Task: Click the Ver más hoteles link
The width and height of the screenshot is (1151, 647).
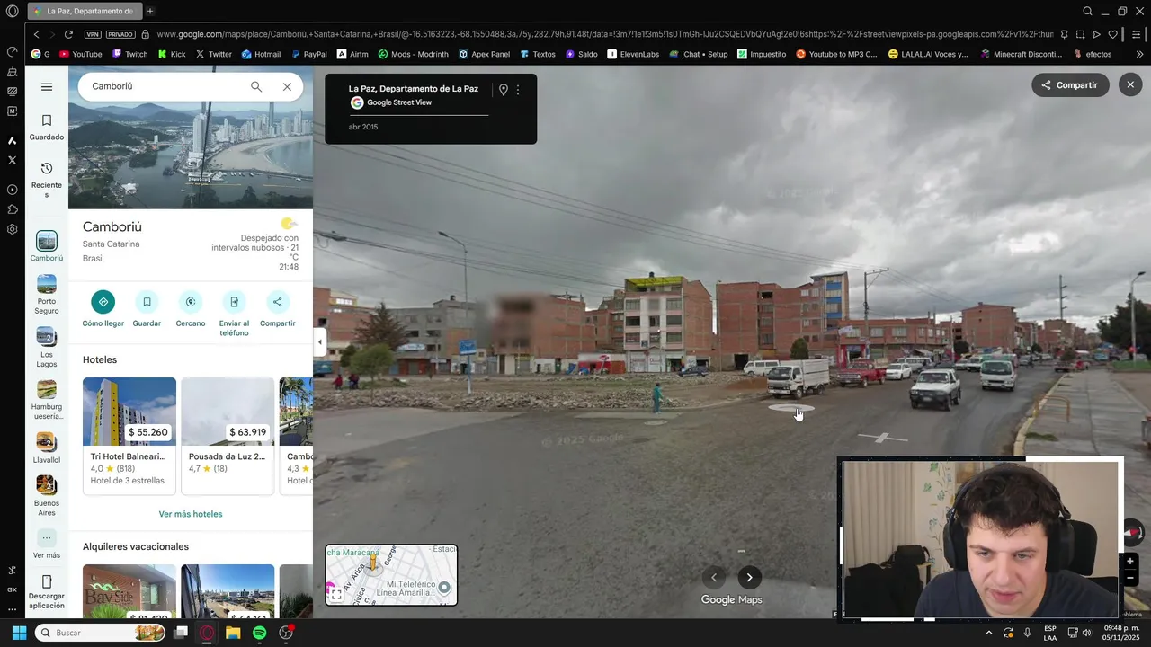Action: click(191, 514)
